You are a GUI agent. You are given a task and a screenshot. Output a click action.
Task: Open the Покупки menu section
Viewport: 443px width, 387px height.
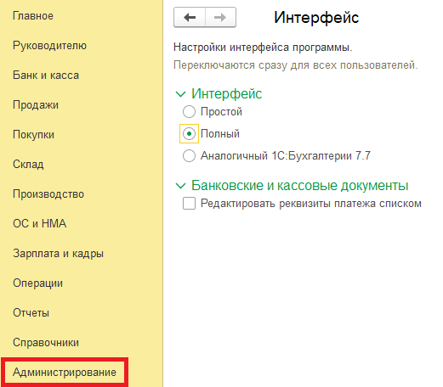(x=33, y=135)
